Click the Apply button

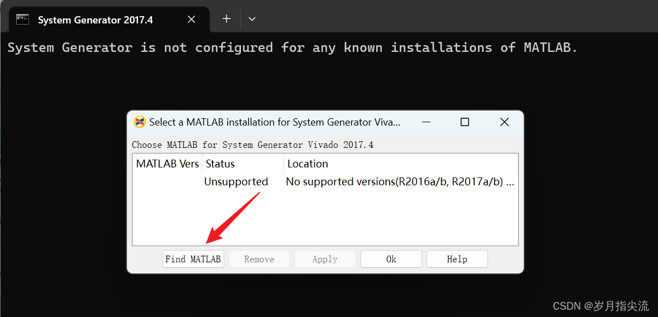click(x=325, y=259)
